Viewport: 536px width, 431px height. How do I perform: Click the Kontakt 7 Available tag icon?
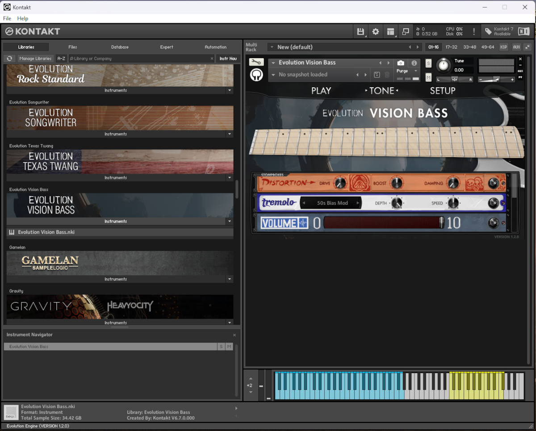point(489,32)
